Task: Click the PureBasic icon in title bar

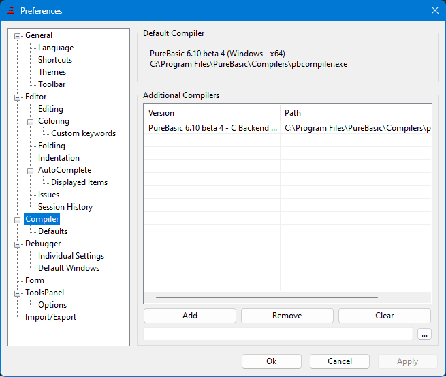Action: click(10, 10)
